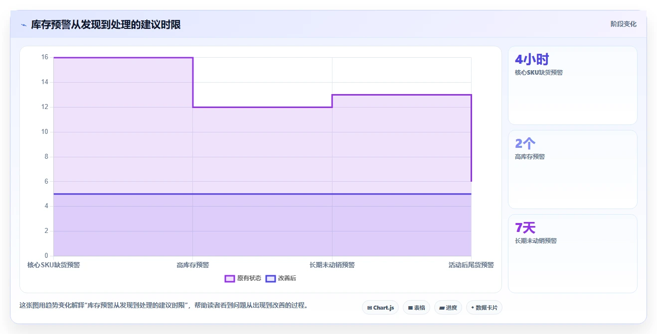Image resolution: width=657 pixels, height=334 pixels.
Task: Click the y-axis value 6
Action: coord(46,182)
